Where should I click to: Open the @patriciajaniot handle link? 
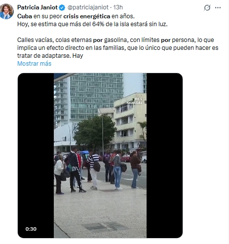pos(88,7)
